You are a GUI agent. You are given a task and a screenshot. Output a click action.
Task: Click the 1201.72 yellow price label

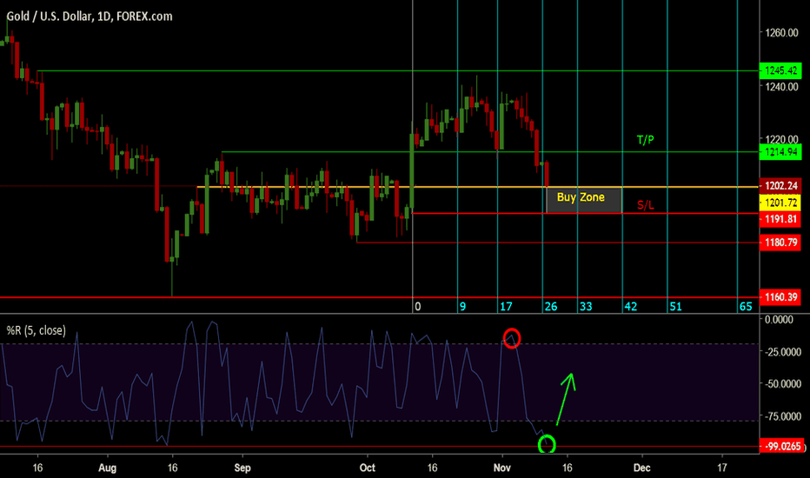780,202
